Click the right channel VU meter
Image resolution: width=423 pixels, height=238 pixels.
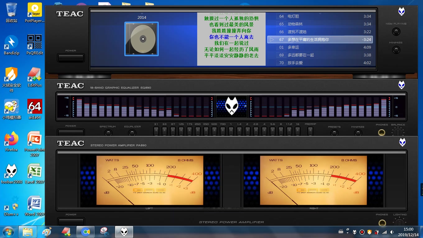(x=314, y=180)
